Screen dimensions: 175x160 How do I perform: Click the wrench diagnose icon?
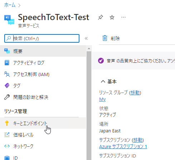7,97
